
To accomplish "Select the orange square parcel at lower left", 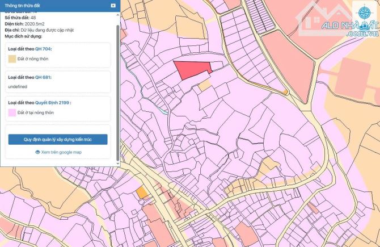I will (x=142, y=192).
